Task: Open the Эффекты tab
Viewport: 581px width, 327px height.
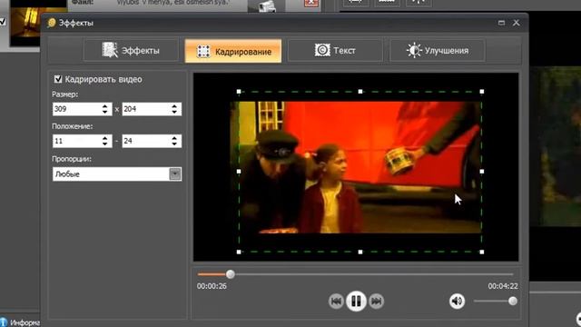Action: (x=131, y=51)
